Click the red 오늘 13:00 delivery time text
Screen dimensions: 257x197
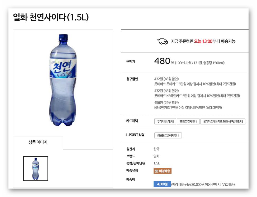click(203, 41)
